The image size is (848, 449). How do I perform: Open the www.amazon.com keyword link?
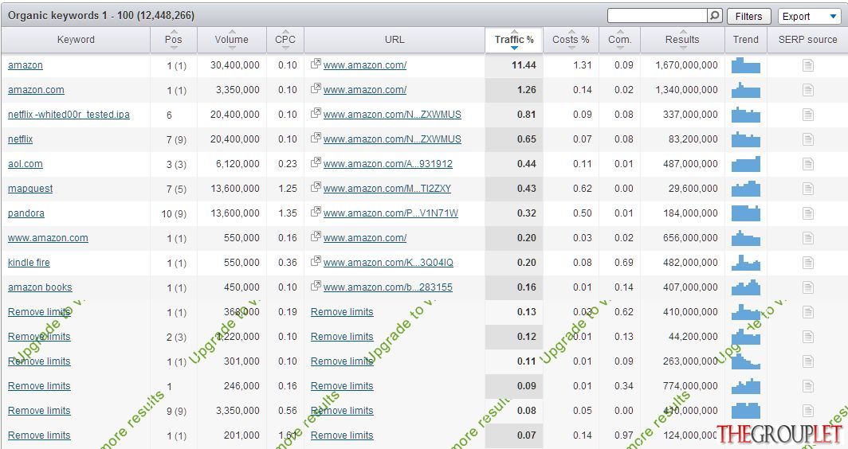point(48,238)
